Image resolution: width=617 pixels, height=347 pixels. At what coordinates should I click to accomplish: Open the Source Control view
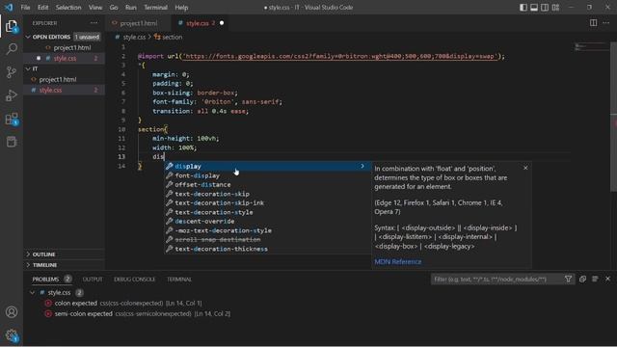coord(12,72)
